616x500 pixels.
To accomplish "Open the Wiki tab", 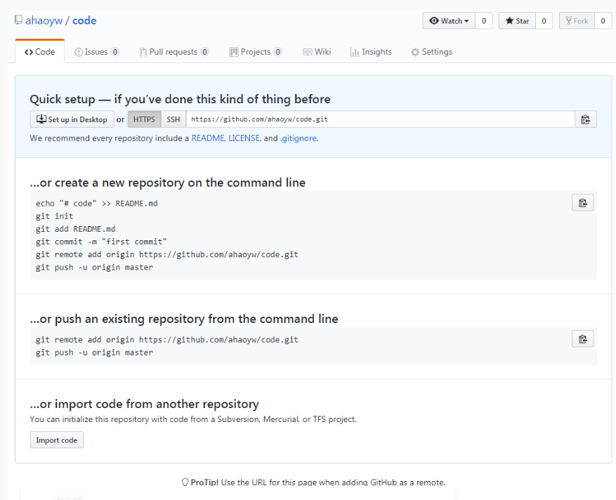I will [317, 52].
